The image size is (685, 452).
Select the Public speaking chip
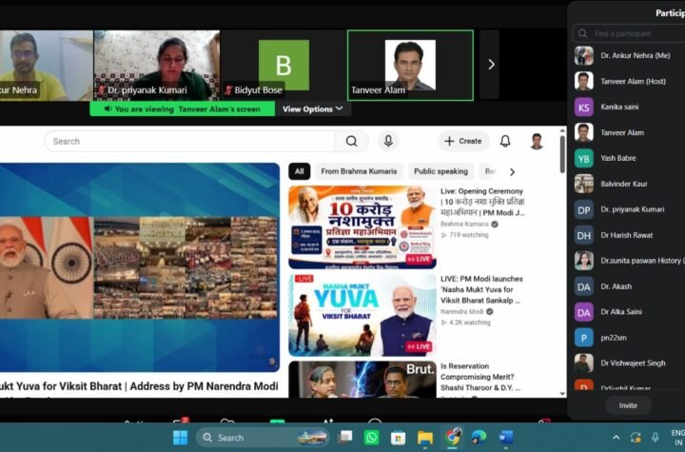440,171
